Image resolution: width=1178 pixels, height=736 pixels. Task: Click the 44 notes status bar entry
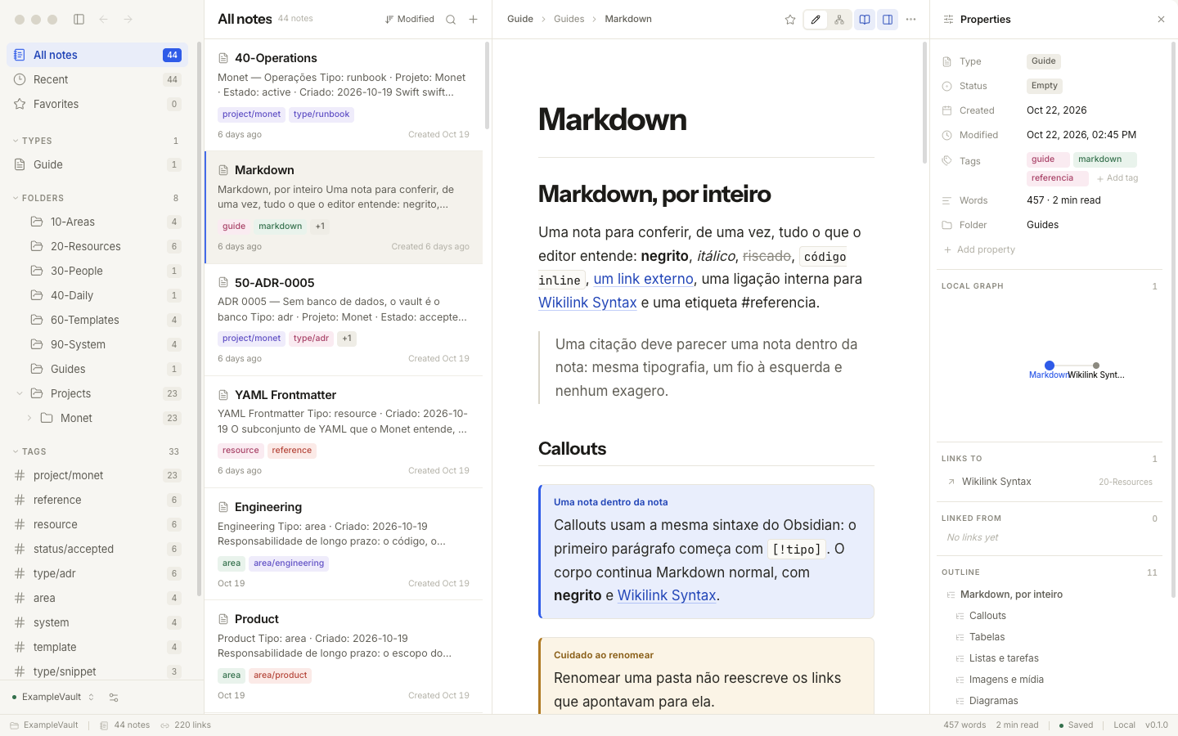pyautogui.click(x=125, y=725)
